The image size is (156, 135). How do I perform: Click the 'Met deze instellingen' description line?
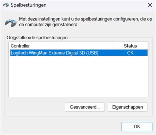tap(86, 19)
